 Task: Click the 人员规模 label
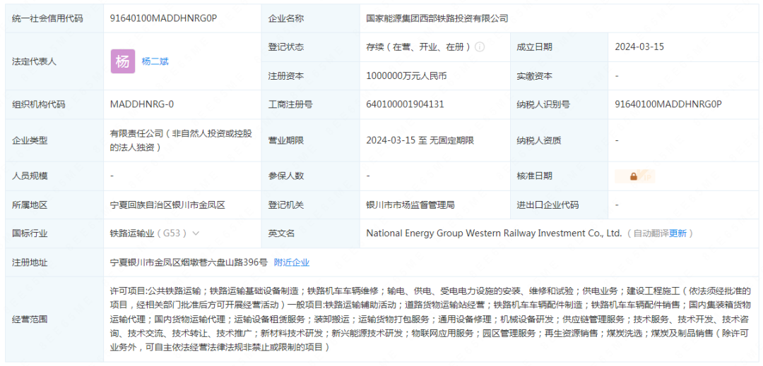click(30, 176)
